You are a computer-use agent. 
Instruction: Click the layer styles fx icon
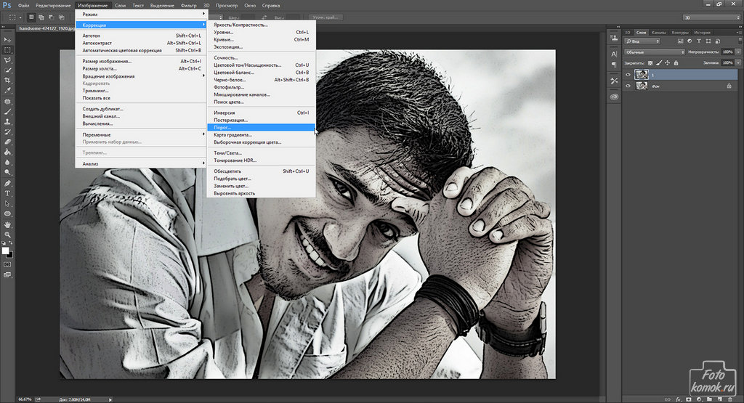[x=679, y=399]
